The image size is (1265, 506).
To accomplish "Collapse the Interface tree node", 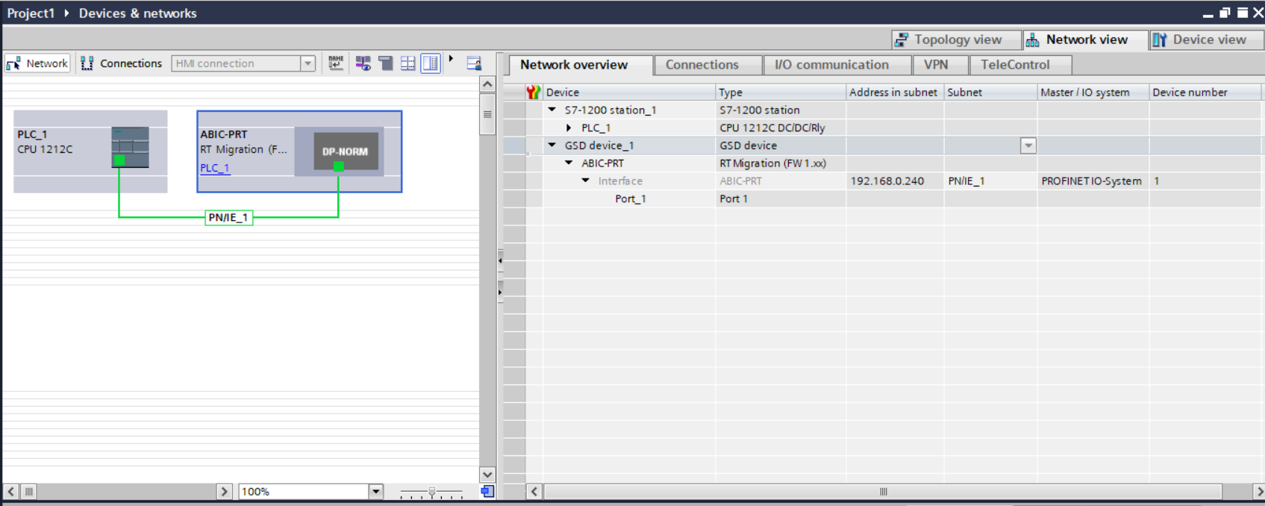I will click(x=586, y=181).
